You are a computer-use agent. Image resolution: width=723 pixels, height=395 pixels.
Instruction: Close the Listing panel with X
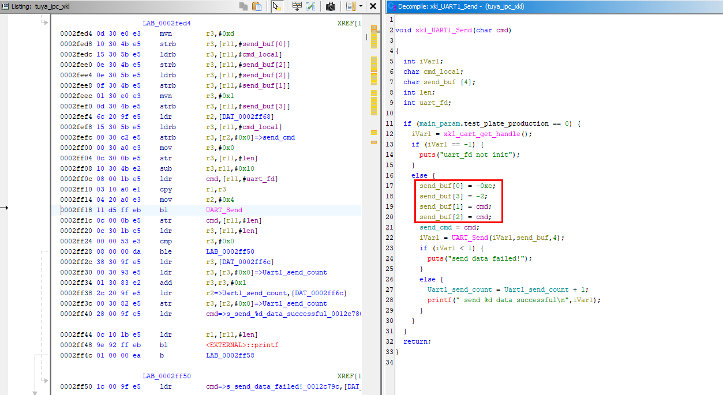[373, 6]
